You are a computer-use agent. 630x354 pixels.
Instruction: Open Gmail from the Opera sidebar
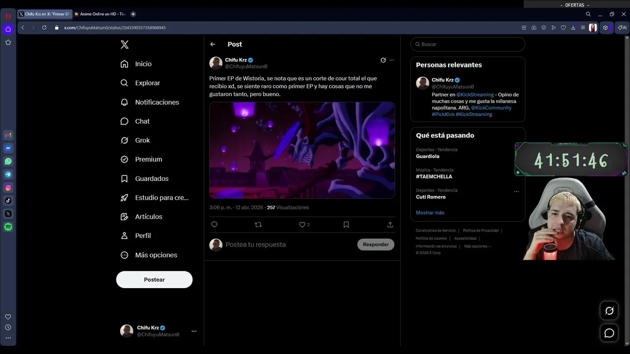pyautogui.click(x=8, y=135)
